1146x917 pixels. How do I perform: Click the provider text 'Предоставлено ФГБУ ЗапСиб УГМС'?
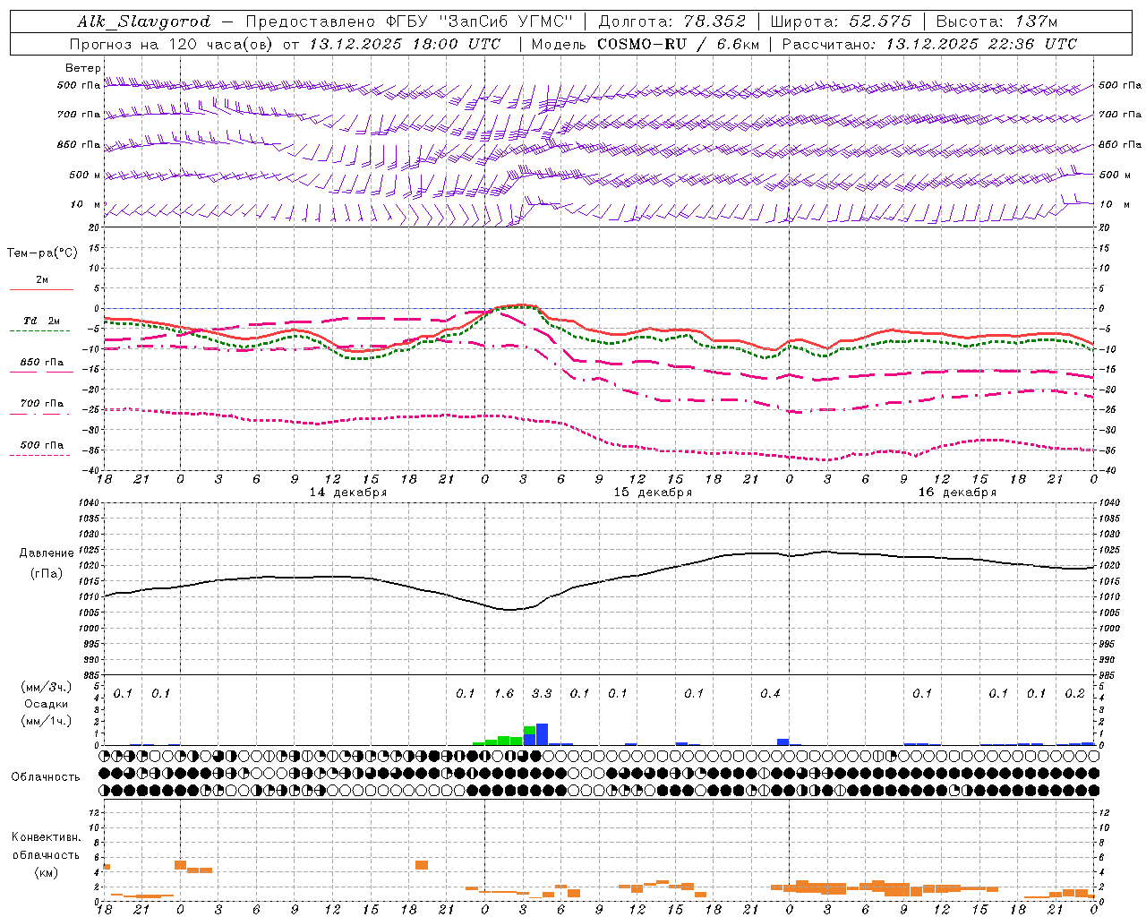click(408, 21)
